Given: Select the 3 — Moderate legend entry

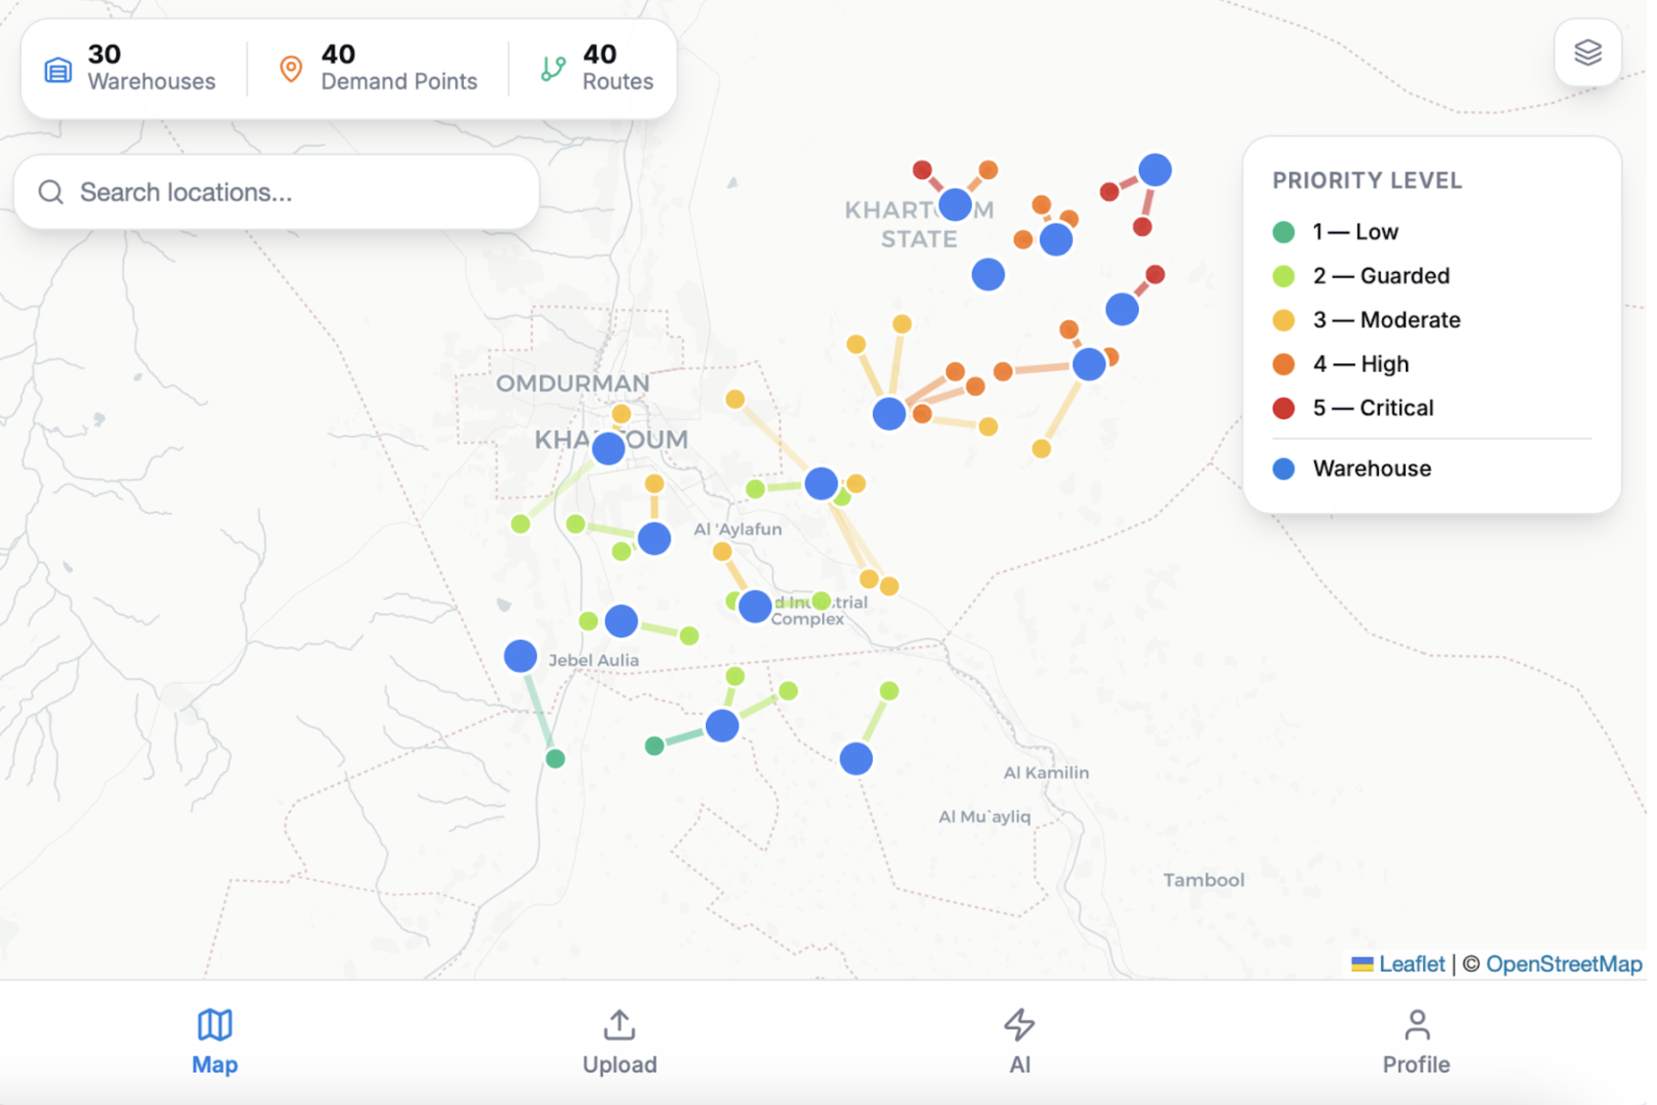Looking at the screenshot, I should click(x=1385, y=319).
